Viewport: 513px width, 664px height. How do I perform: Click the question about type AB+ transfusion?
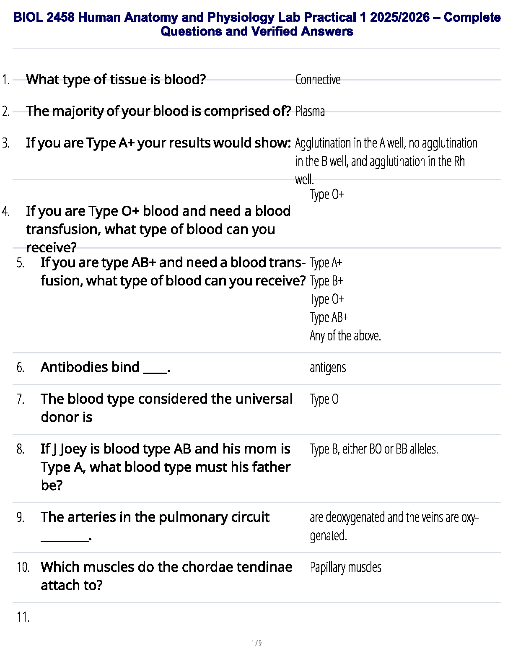click(x=173, y=271)
